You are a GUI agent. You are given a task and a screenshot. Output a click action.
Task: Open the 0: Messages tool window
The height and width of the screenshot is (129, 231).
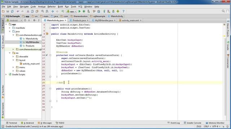pyautogui.click(x=45, y=123)
